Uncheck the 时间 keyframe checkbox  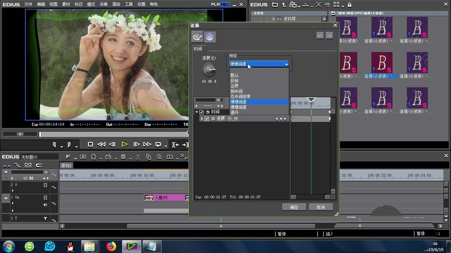(x=202, y=112)
